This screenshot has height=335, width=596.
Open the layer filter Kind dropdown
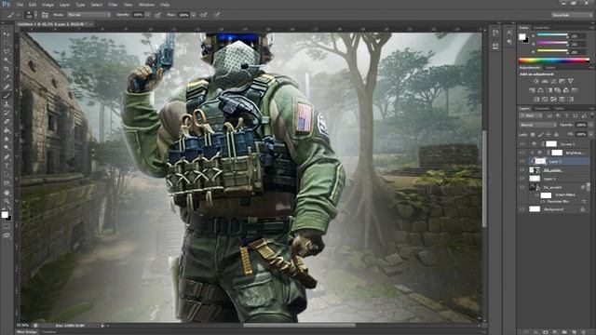coord(531,115)
